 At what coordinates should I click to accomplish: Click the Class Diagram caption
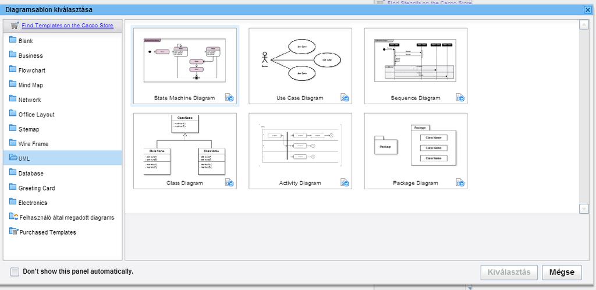point(185,183)
